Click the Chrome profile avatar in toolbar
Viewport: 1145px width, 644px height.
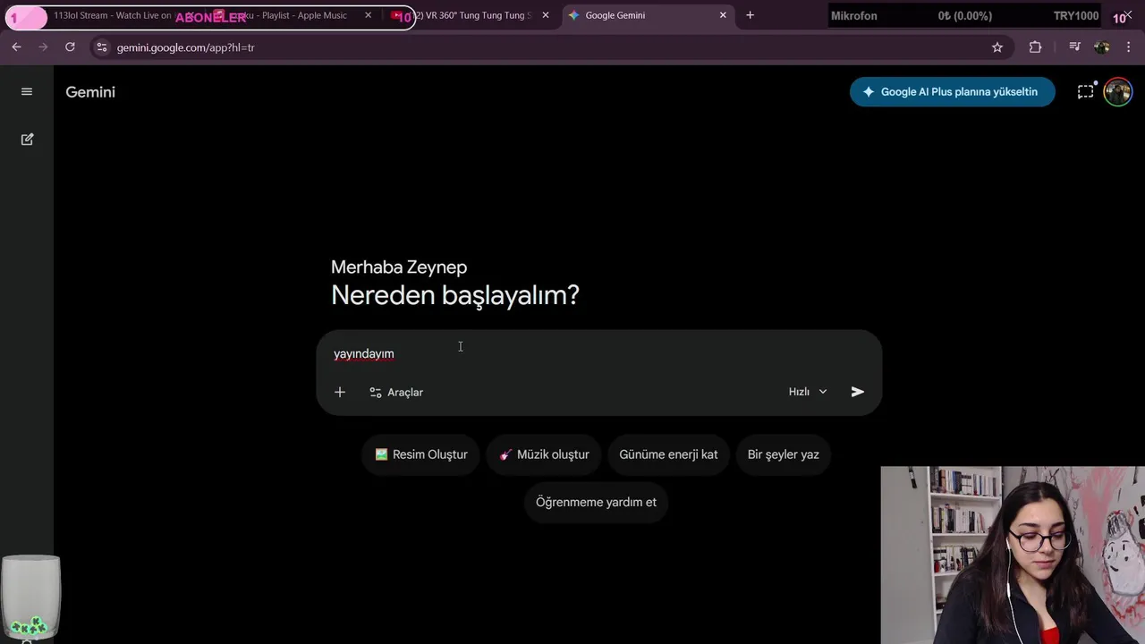(1102, 47)
